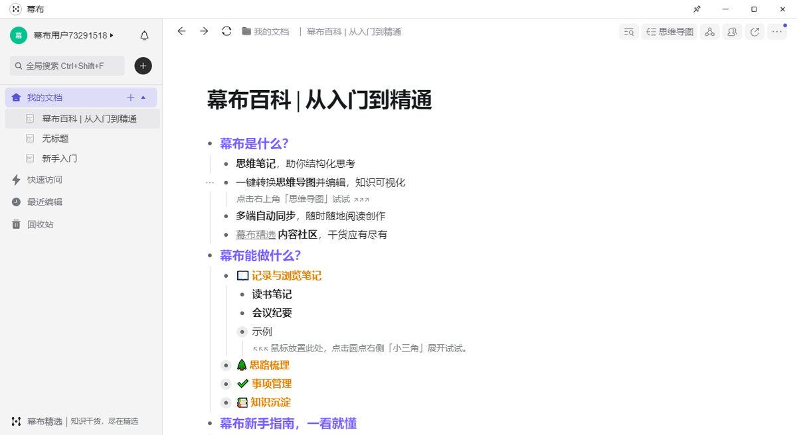Click the 思路梳理 text
This screenshot has height=435, width=797.
click(269, 365)
